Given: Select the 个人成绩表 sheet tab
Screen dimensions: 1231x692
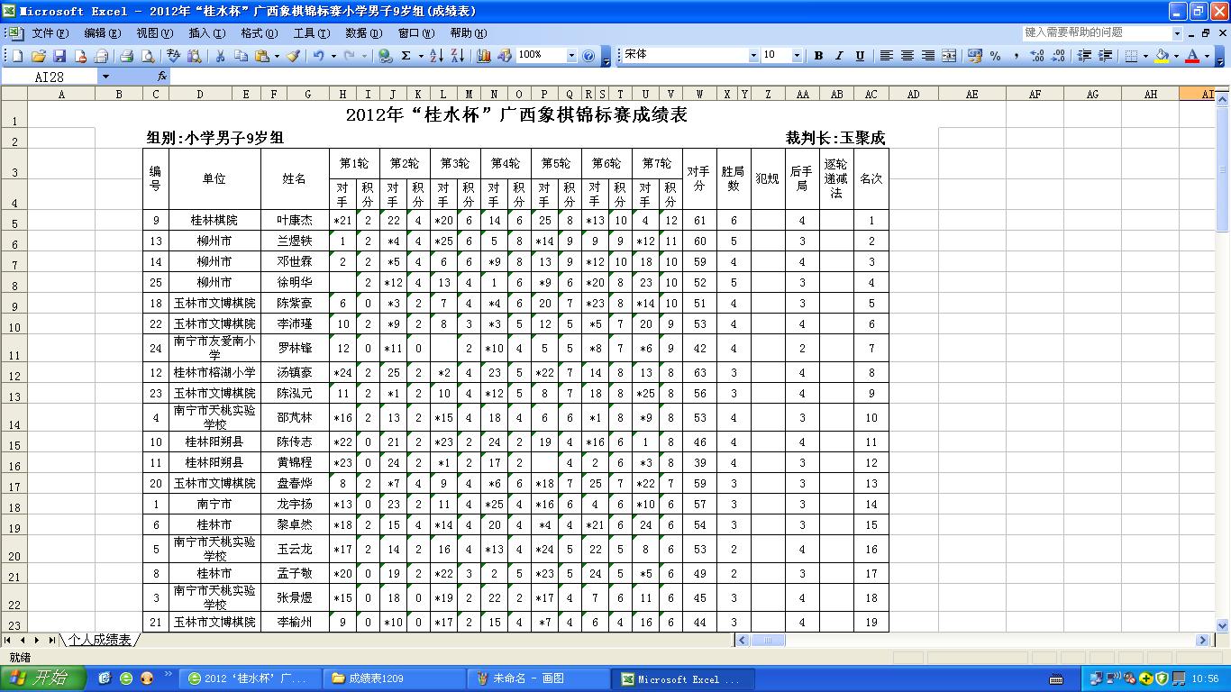Looking at the screenshot, I should tap(100, 640).
